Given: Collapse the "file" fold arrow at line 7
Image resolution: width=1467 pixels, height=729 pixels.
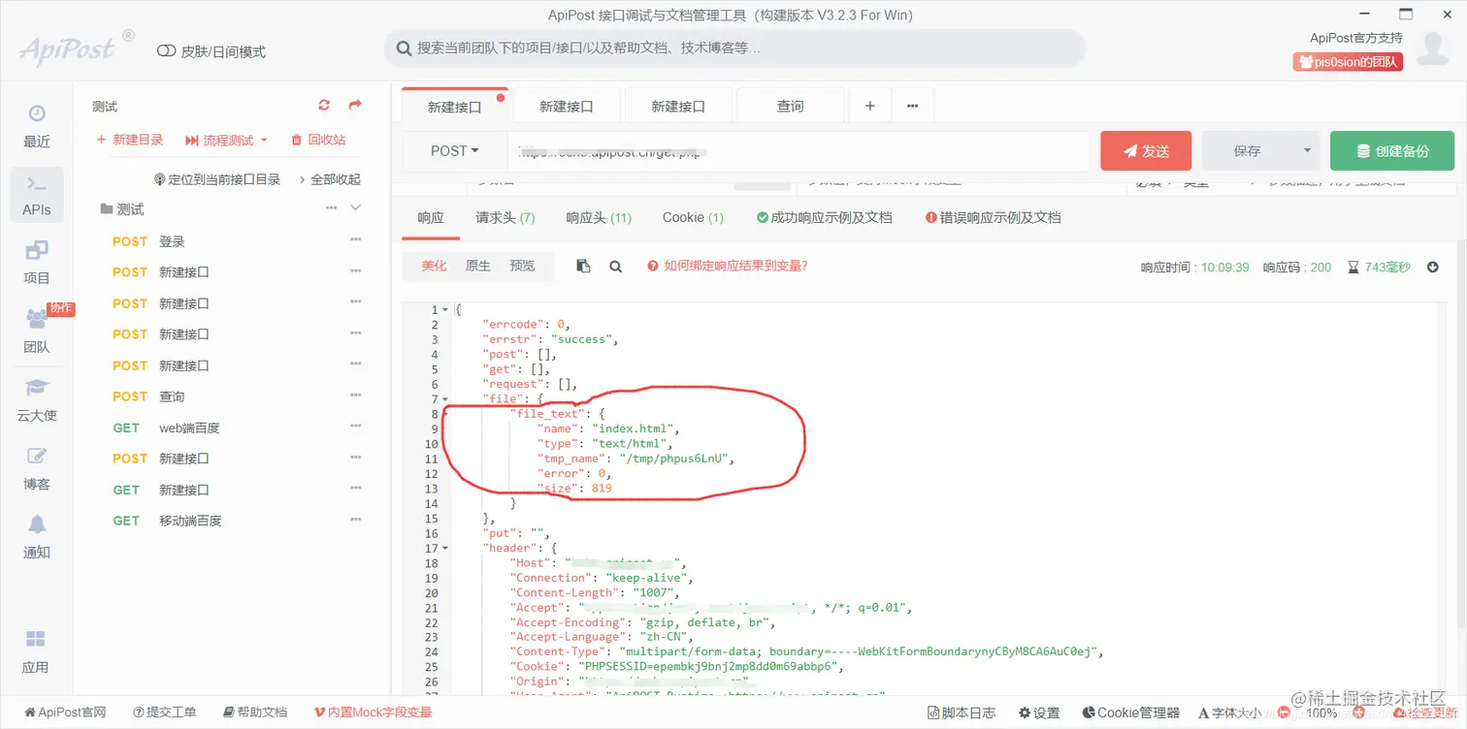Looking at the screenshot, I should [445, 399].
